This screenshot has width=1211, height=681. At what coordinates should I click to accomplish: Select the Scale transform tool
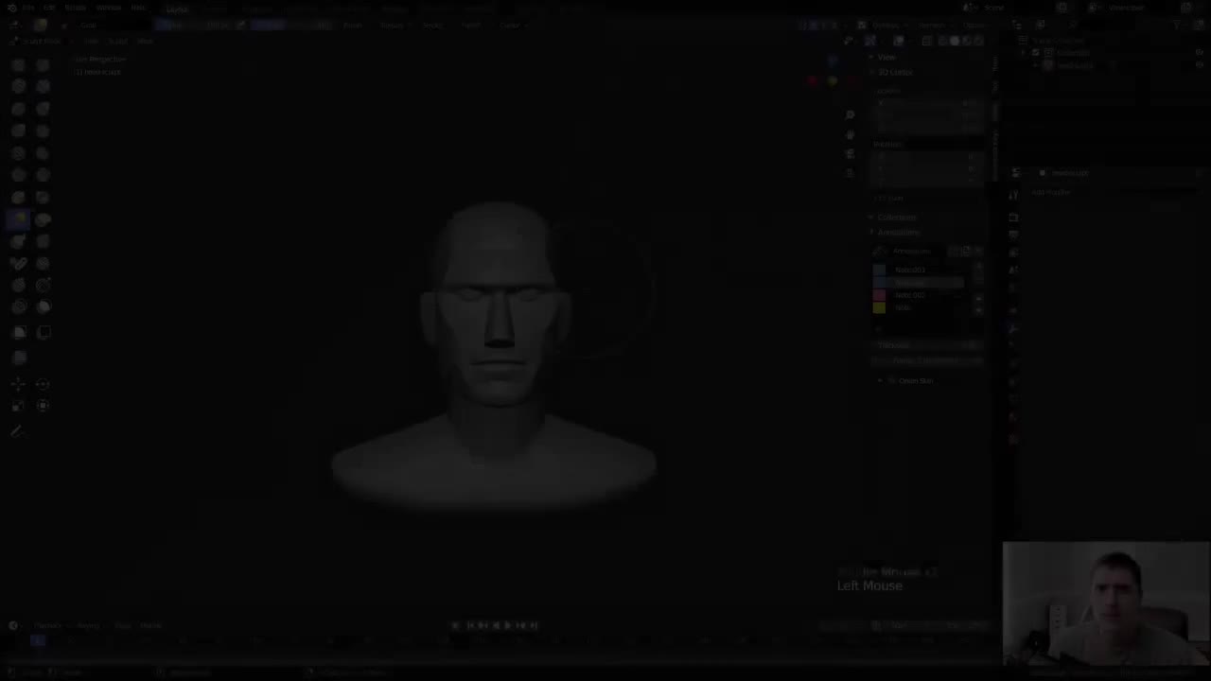pos(19,406)
